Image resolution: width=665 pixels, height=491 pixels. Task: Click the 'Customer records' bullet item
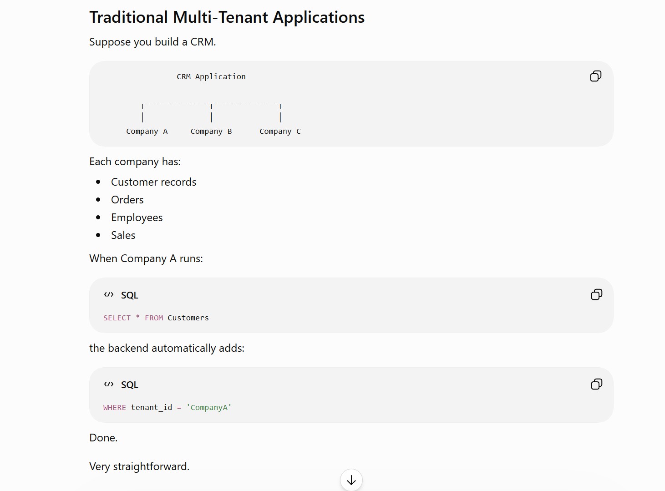coord(154,182)
